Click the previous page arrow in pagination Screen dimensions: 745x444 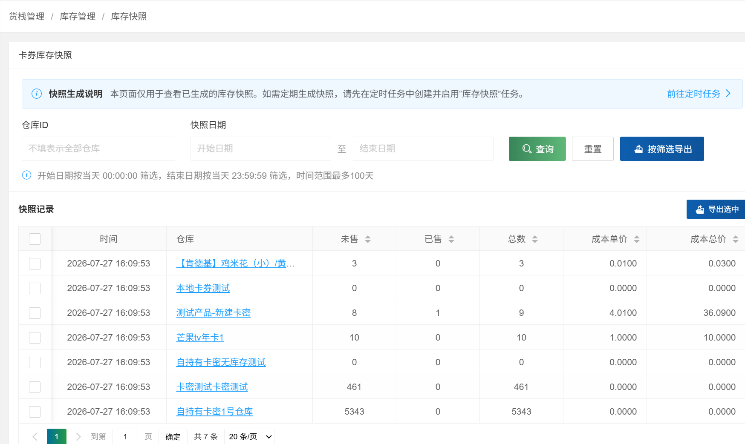point(35,436)
